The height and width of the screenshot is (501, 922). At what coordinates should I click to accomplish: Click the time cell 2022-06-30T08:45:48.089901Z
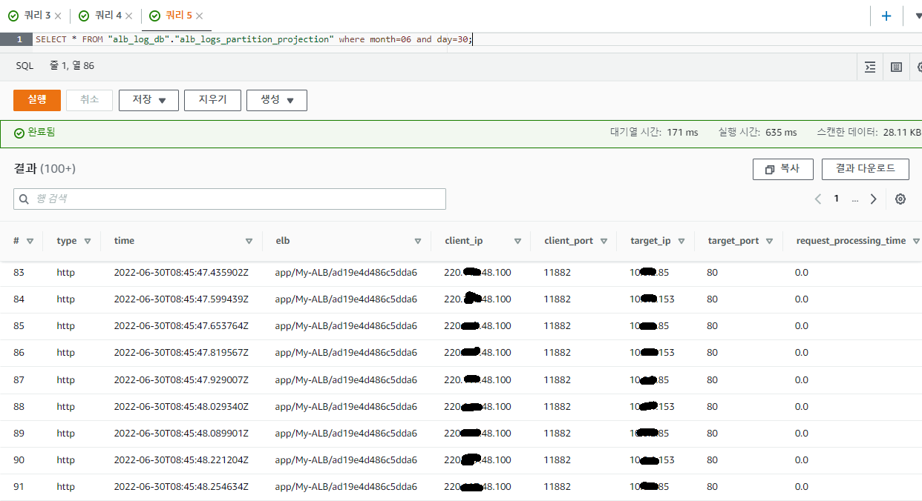coord(181,434)
